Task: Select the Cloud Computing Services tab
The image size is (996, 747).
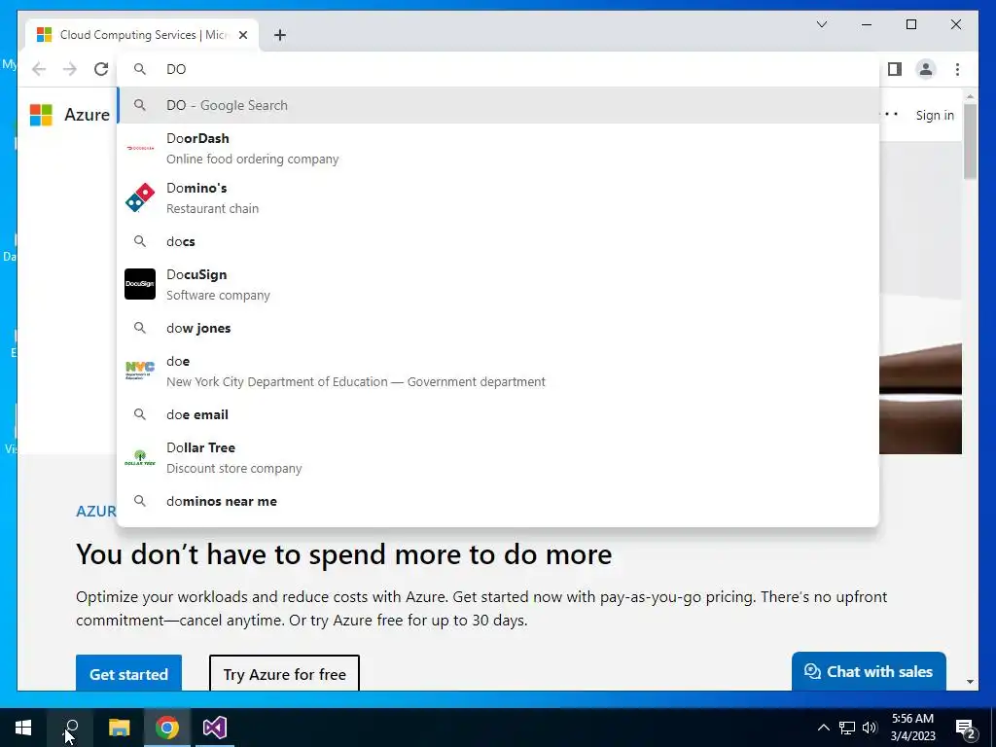Action: (x=142, y=35)
